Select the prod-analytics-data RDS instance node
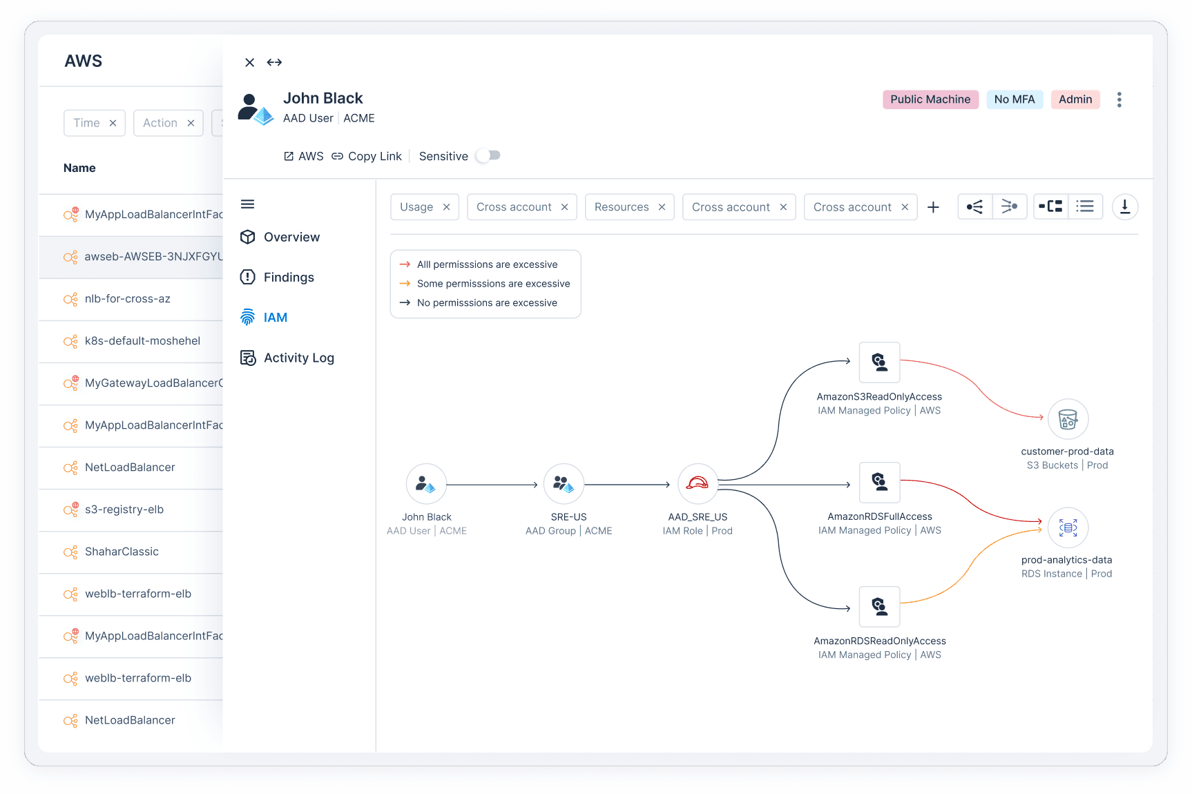1192x794 pixels. click(x=1068, y=527)
